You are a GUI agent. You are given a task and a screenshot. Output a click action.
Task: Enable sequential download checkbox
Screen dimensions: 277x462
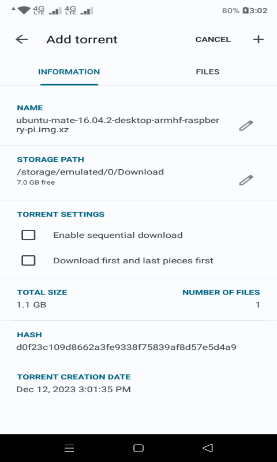pyautogui.click(x=28, y=235)
